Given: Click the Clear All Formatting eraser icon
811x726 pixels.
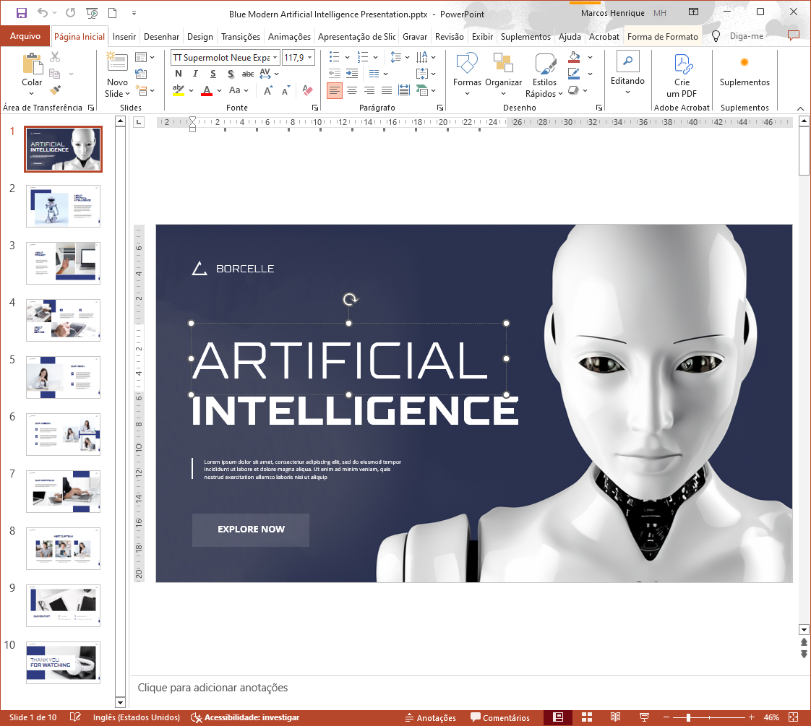Looking at the screenshot, I should pyautogui.click(x=307, y=90).
